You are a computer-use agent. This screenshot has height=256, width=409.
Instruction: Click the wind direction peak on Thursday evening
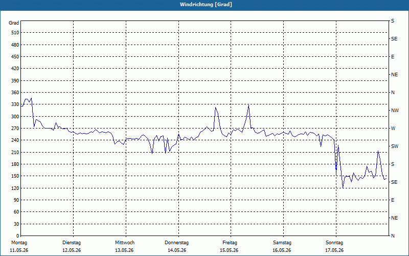215,108
